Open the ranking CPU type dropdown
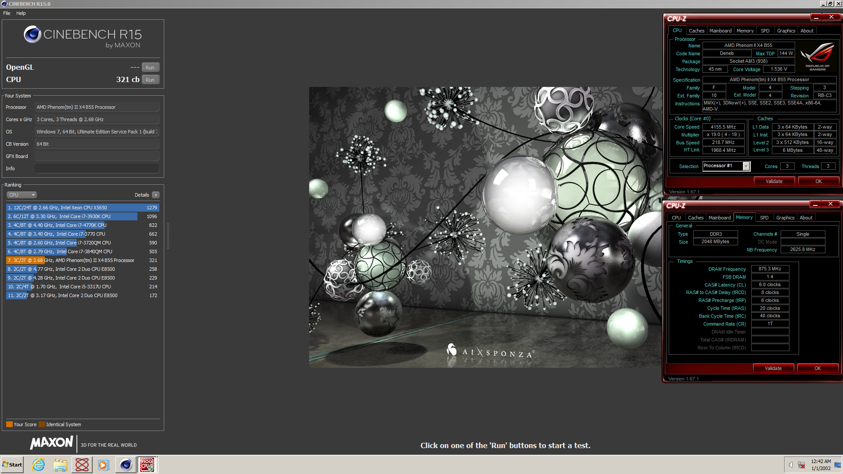This screenshot has width=843, height=474. click(22, 195)
